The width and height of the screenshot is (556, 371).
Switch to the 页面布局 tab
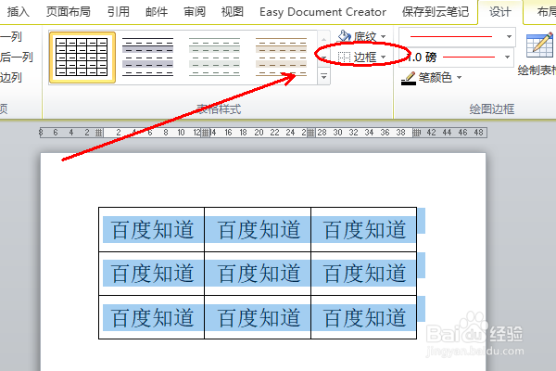point(68,12)
